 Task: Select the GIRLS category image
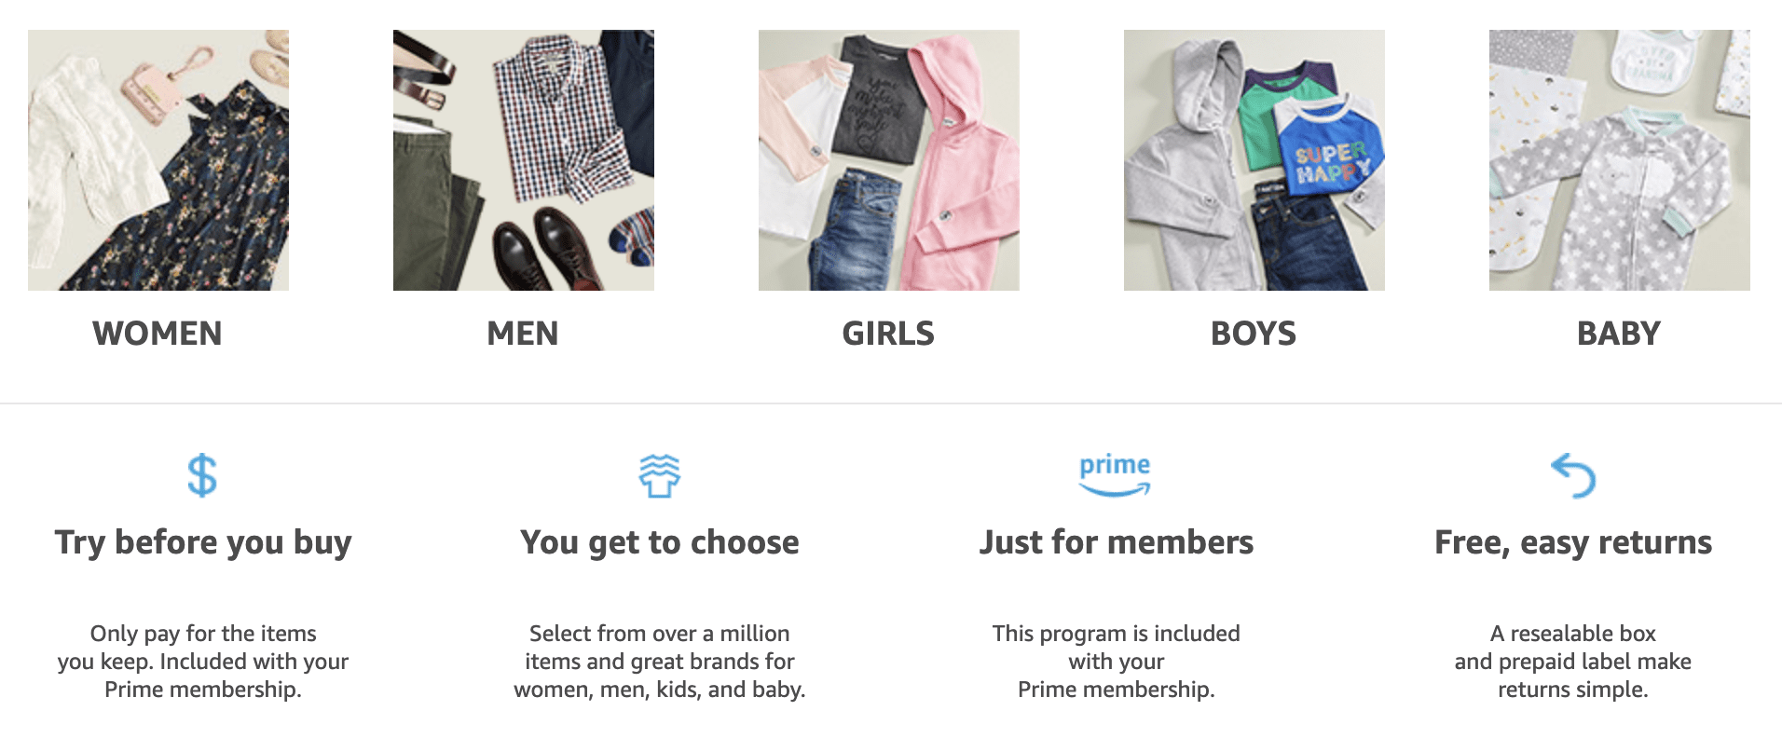[x=888, y=160]
